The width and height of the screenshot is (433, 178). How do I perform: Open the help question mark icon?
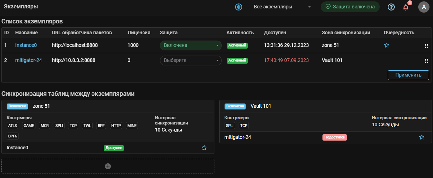[391, 7]
